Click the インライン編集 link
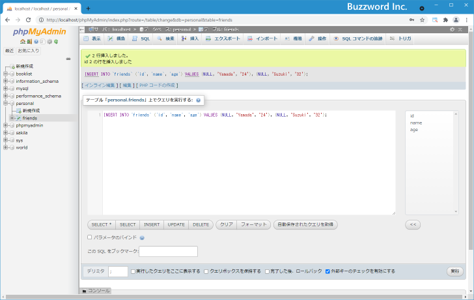Viewport: 474px width, 300px height. [x=98, y=85]
